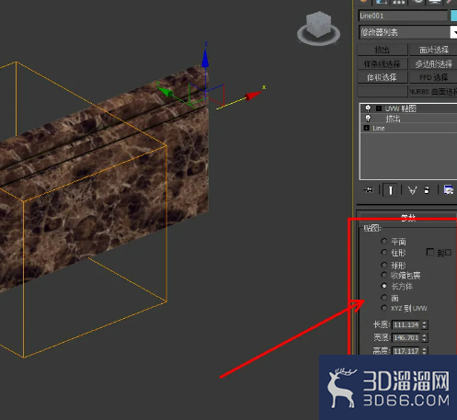Select 收缩包裹 mapping radio button
Viewport: 457px width, 420px height.
pos(383,275)
